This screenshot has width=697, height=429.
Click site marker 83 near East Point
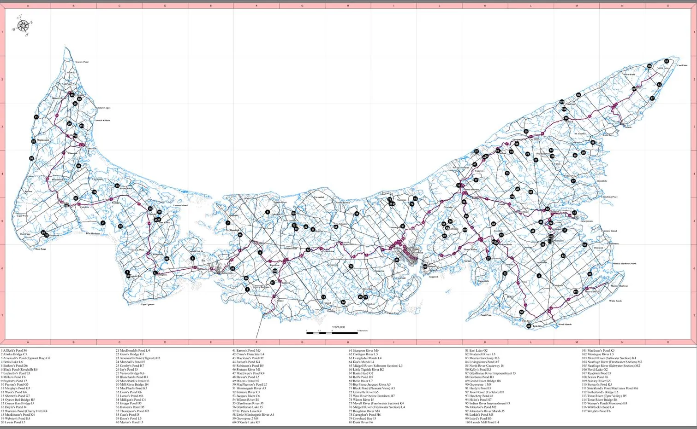pos(666,61)
